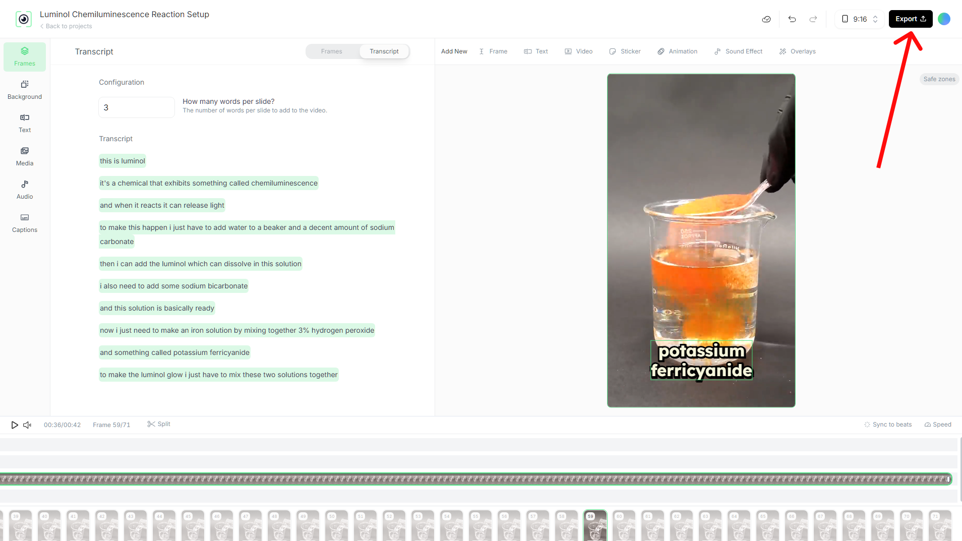
Task: Toggle the Safe zones overlay
Action: tap(939, 79)
